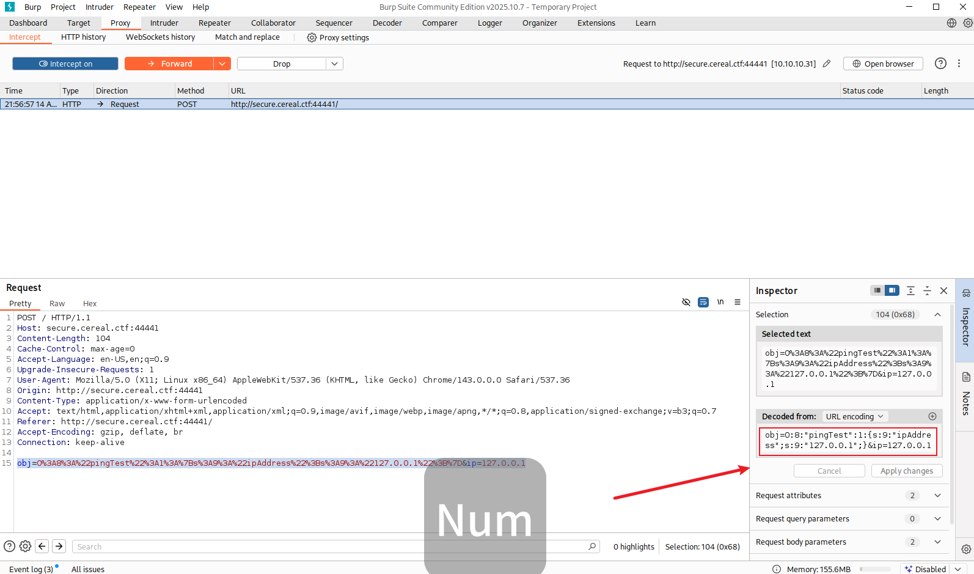Image resolution: width=974 pixels, height=574 pixels.
Task: Expand Request body parameters section
Action: (x=937, y=542)
